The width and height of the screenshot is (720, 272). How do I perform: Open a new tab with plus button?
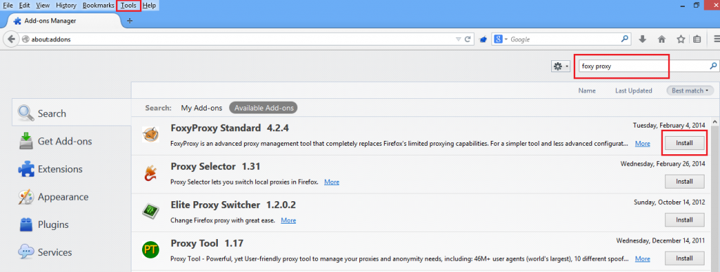tap(129, 20)
